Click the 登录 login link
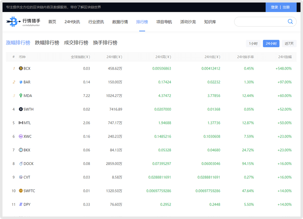The height and width of the screenshot is (219, 303). pos(274,7)
